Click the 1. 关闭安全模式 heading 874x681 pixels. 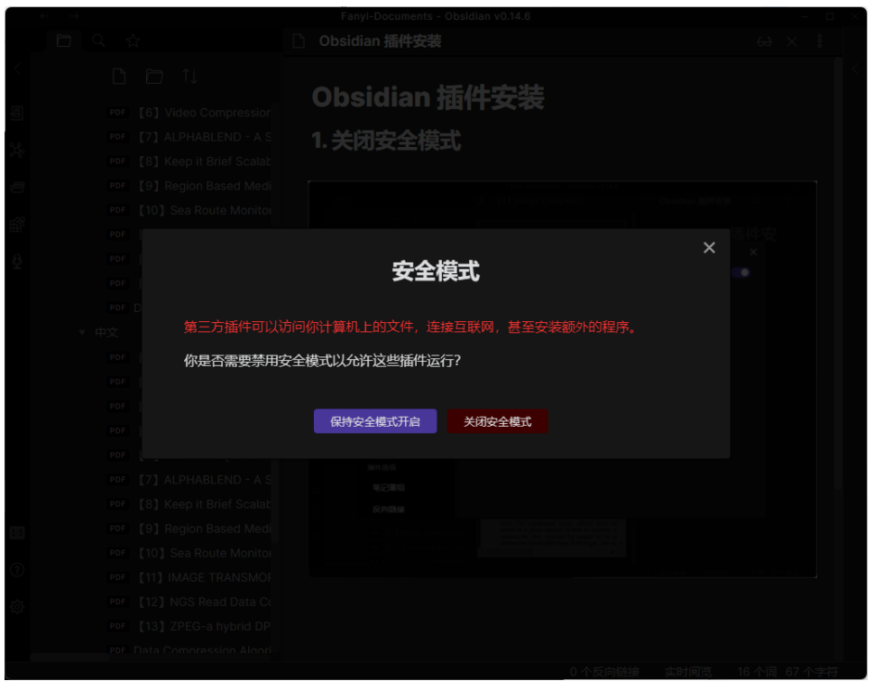(x=386, y=141)
